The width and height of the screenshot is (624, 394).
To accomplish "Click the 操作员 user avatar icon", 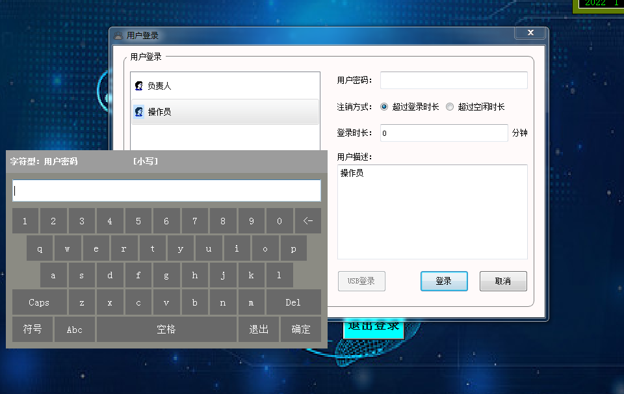I will pos(139,112).
